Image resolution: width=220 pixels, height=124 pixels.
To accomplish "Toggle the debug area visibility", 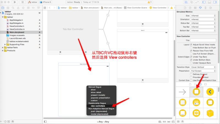I will click(x=209, y=2).
